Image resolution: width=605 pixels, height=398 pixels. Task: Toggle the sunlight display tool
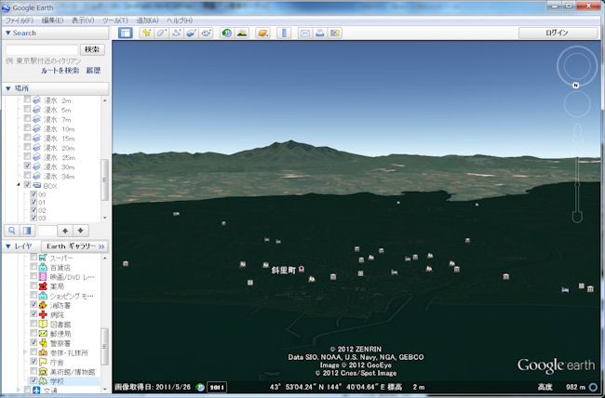pyautogui.click(x=242, y=33)
